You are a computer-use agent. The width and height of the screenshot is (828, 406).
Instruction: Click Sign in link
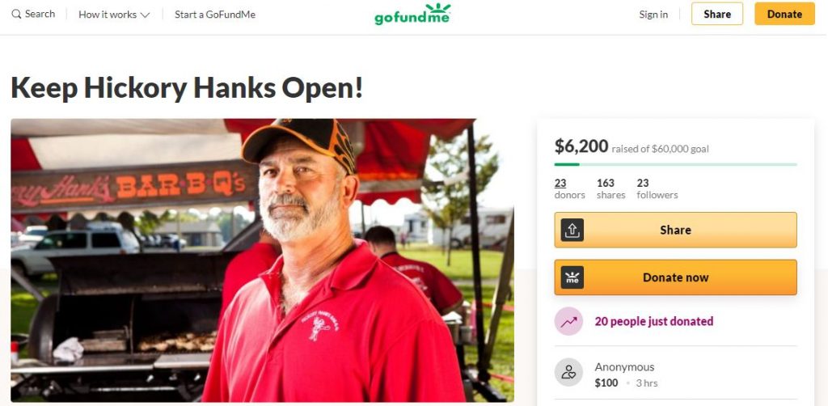(653, 15)
